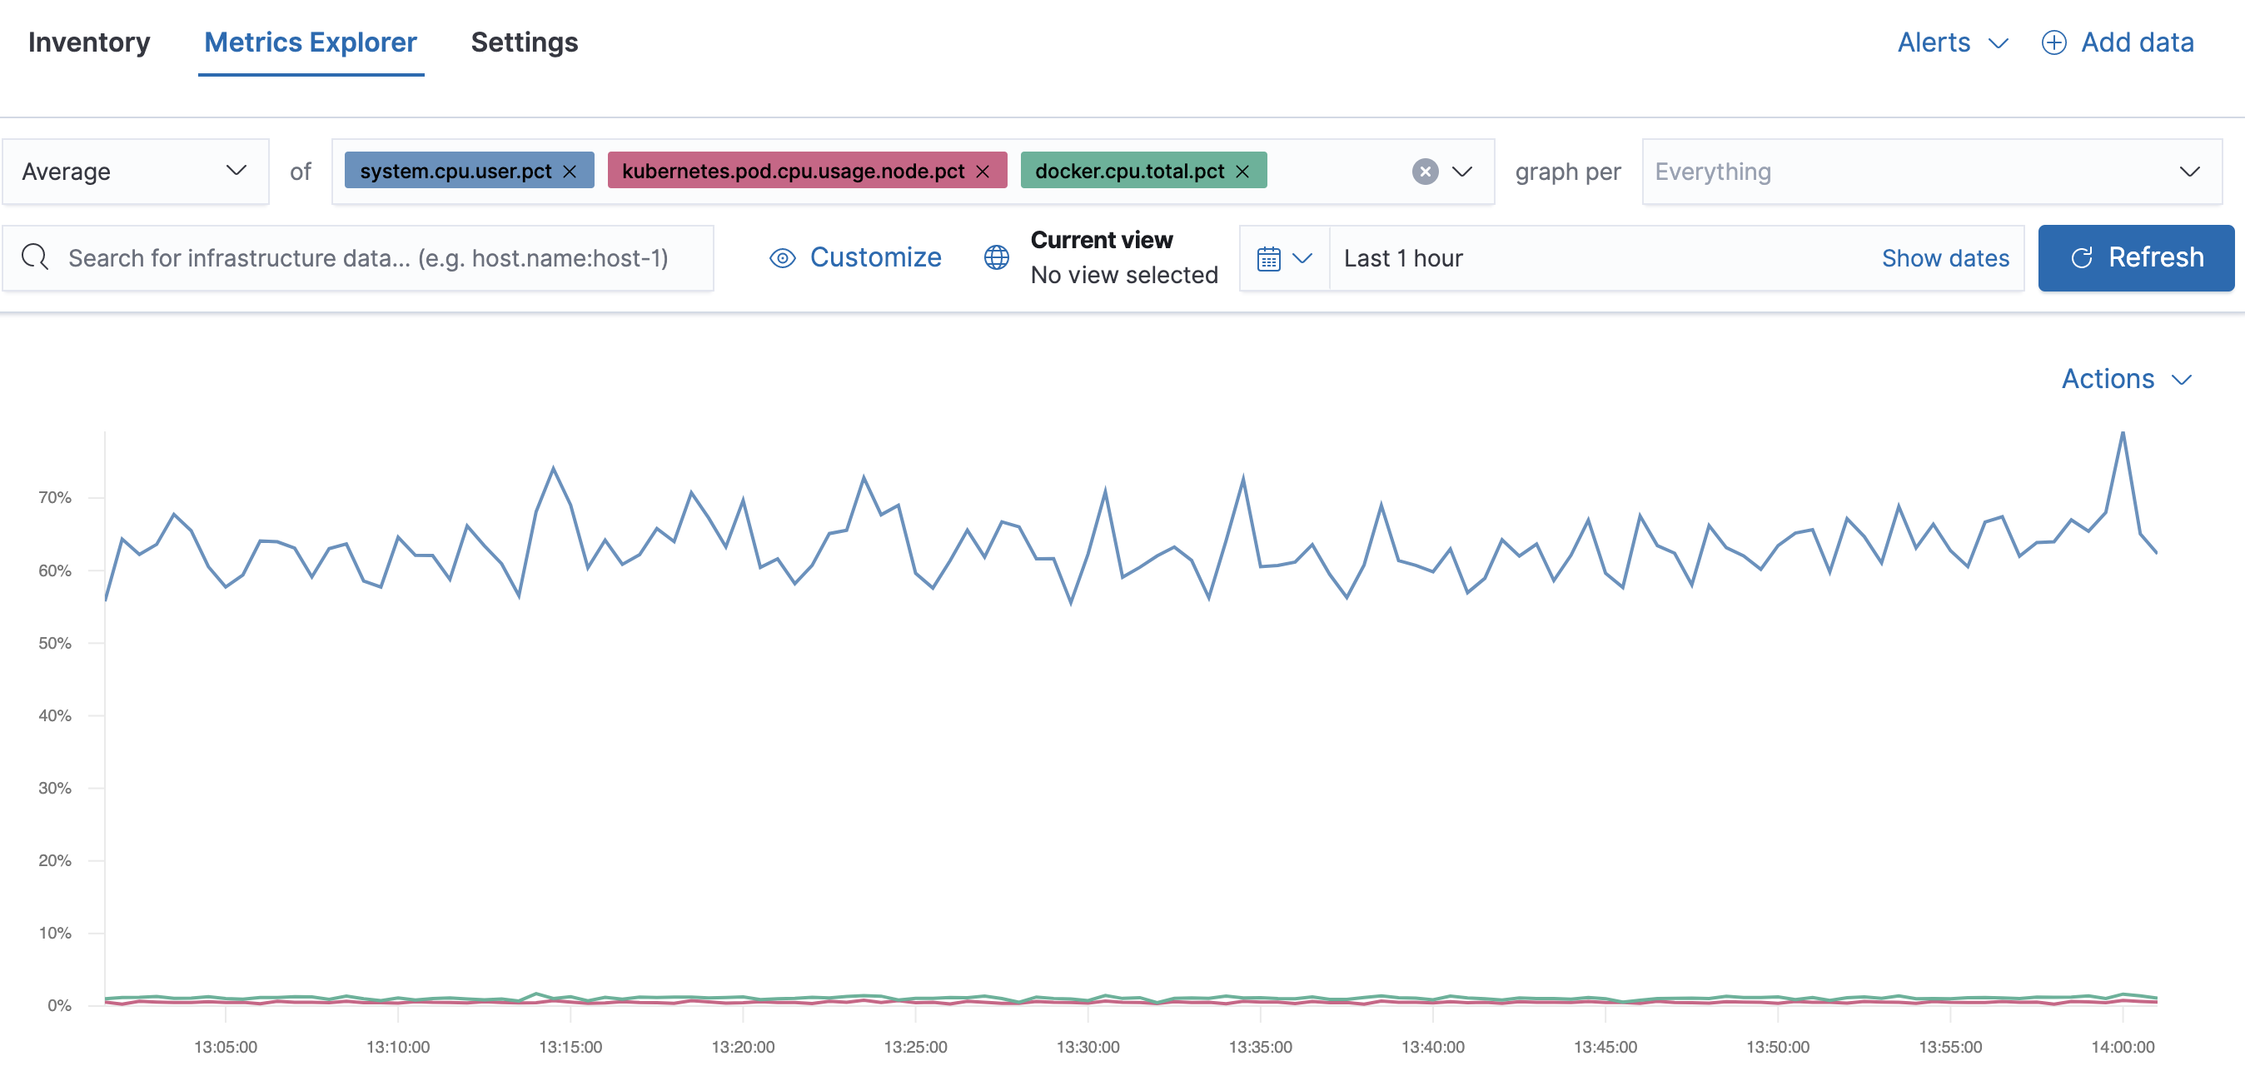The image size is (2245, 1081).
Task: Open the Alerts dropdown menu
Action: [1952, 42]
